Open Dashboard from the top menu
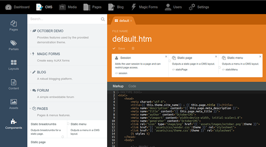The image size is (266, 147). point(21,7)
